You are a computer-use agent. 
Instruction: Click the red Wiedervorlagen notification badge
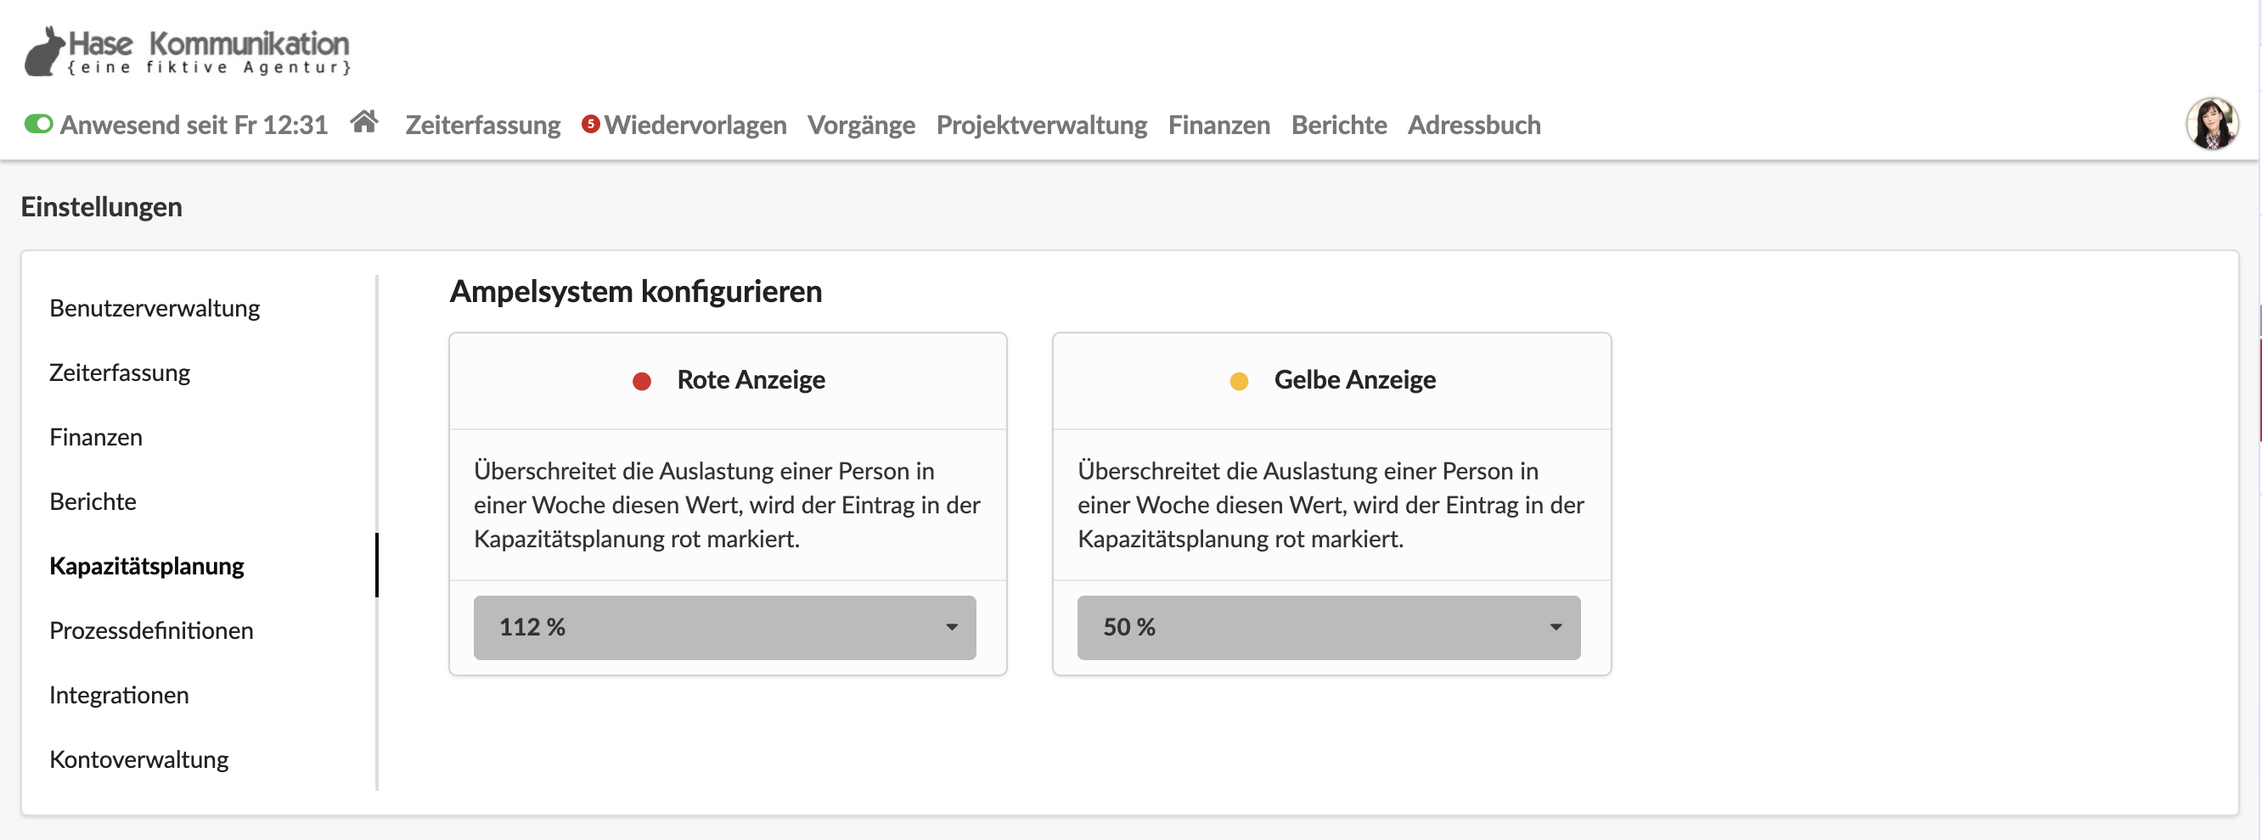point(590,124)
